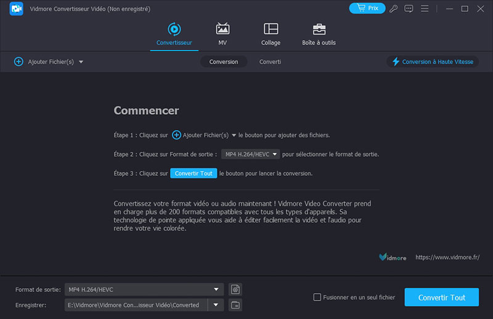Expand the toolbar Ajouter Fichier(s) dropdown arrow

(81, 62)
